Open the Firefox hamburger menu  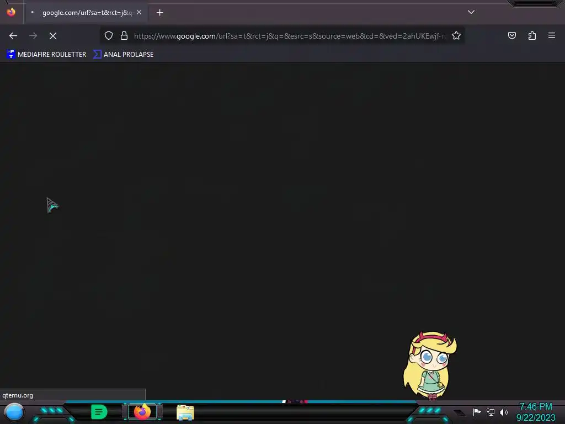point(552,35)
